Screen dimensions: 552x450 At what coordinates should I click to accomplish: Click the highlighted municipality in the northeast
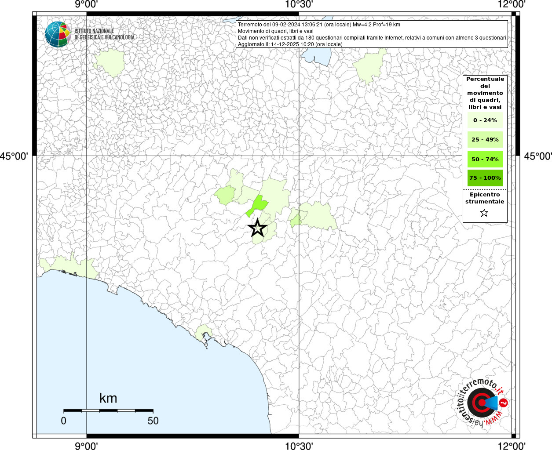pyautogui.click(x=369, y=66)
